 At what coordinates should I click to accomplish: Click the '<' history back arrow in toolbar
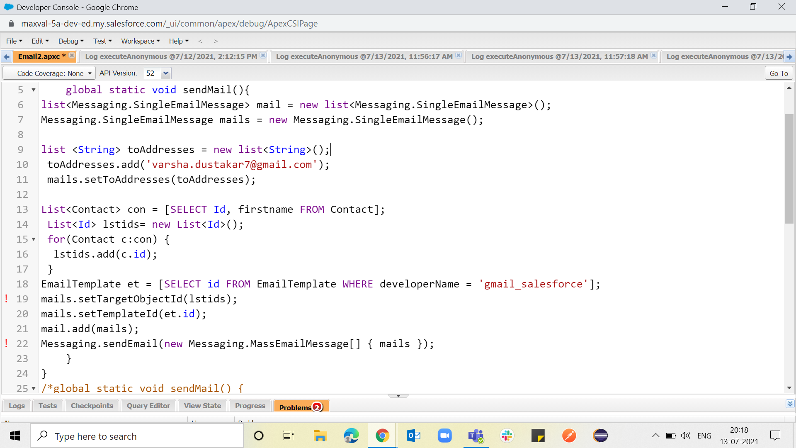201,41
